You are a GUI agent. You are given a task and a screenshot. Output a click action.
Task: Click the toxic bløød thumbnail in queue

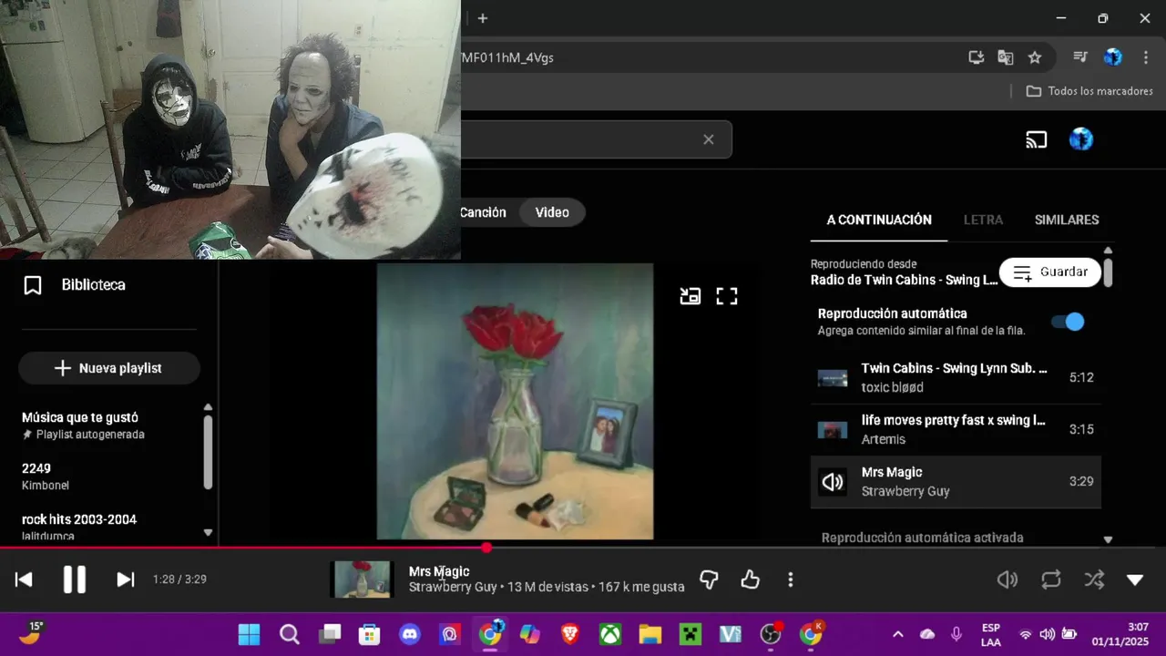coord(833,378)
